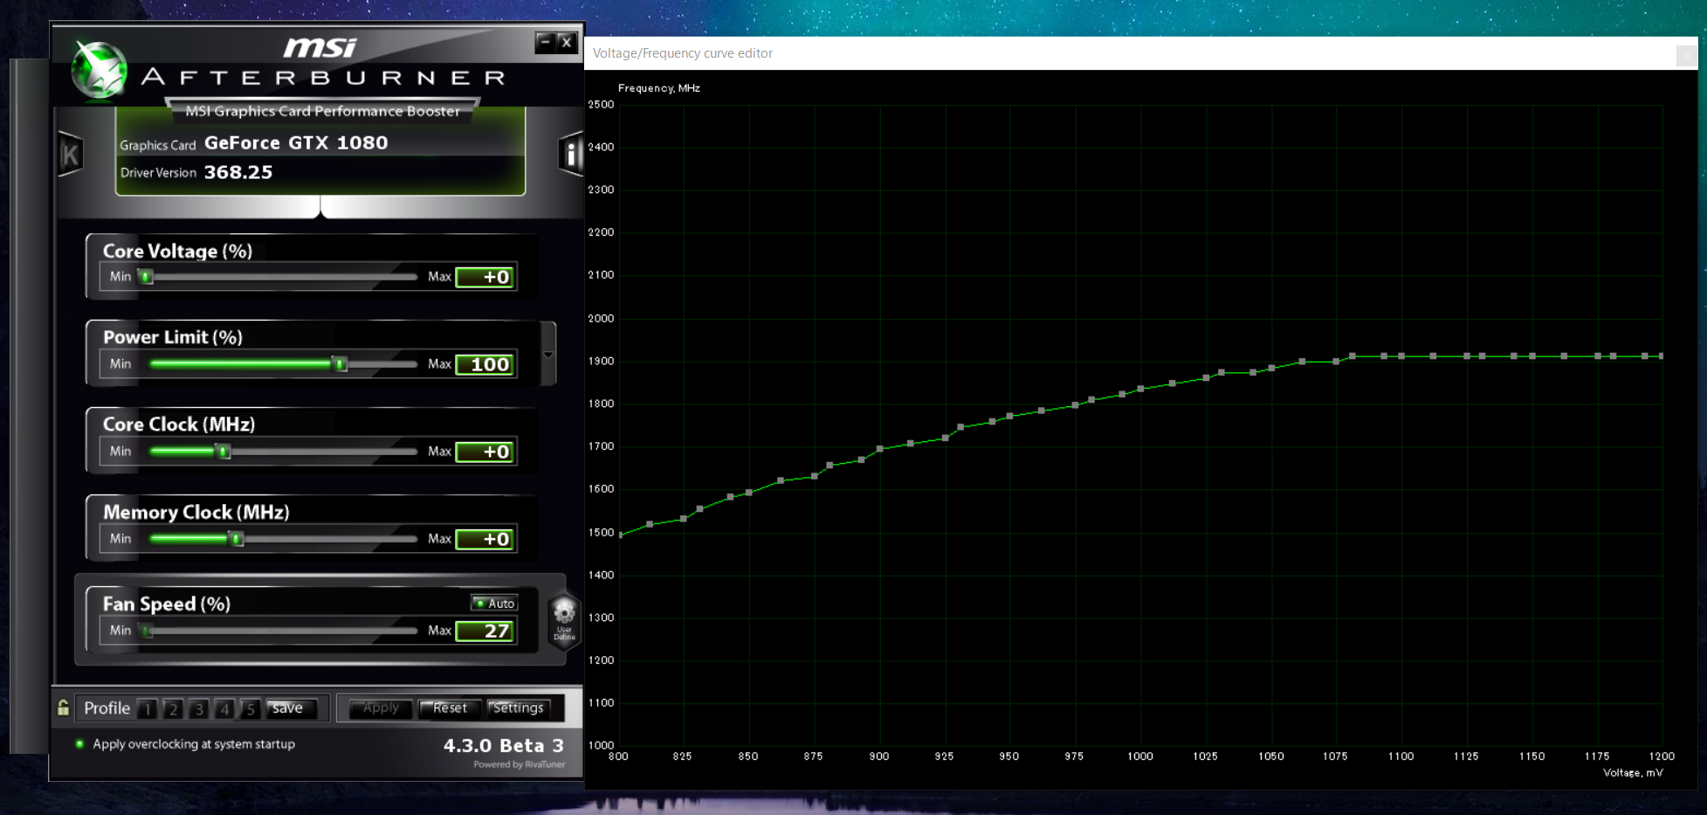
Task: Click the Core Voltage +0 value field
Action: click(x=486, y=277)
